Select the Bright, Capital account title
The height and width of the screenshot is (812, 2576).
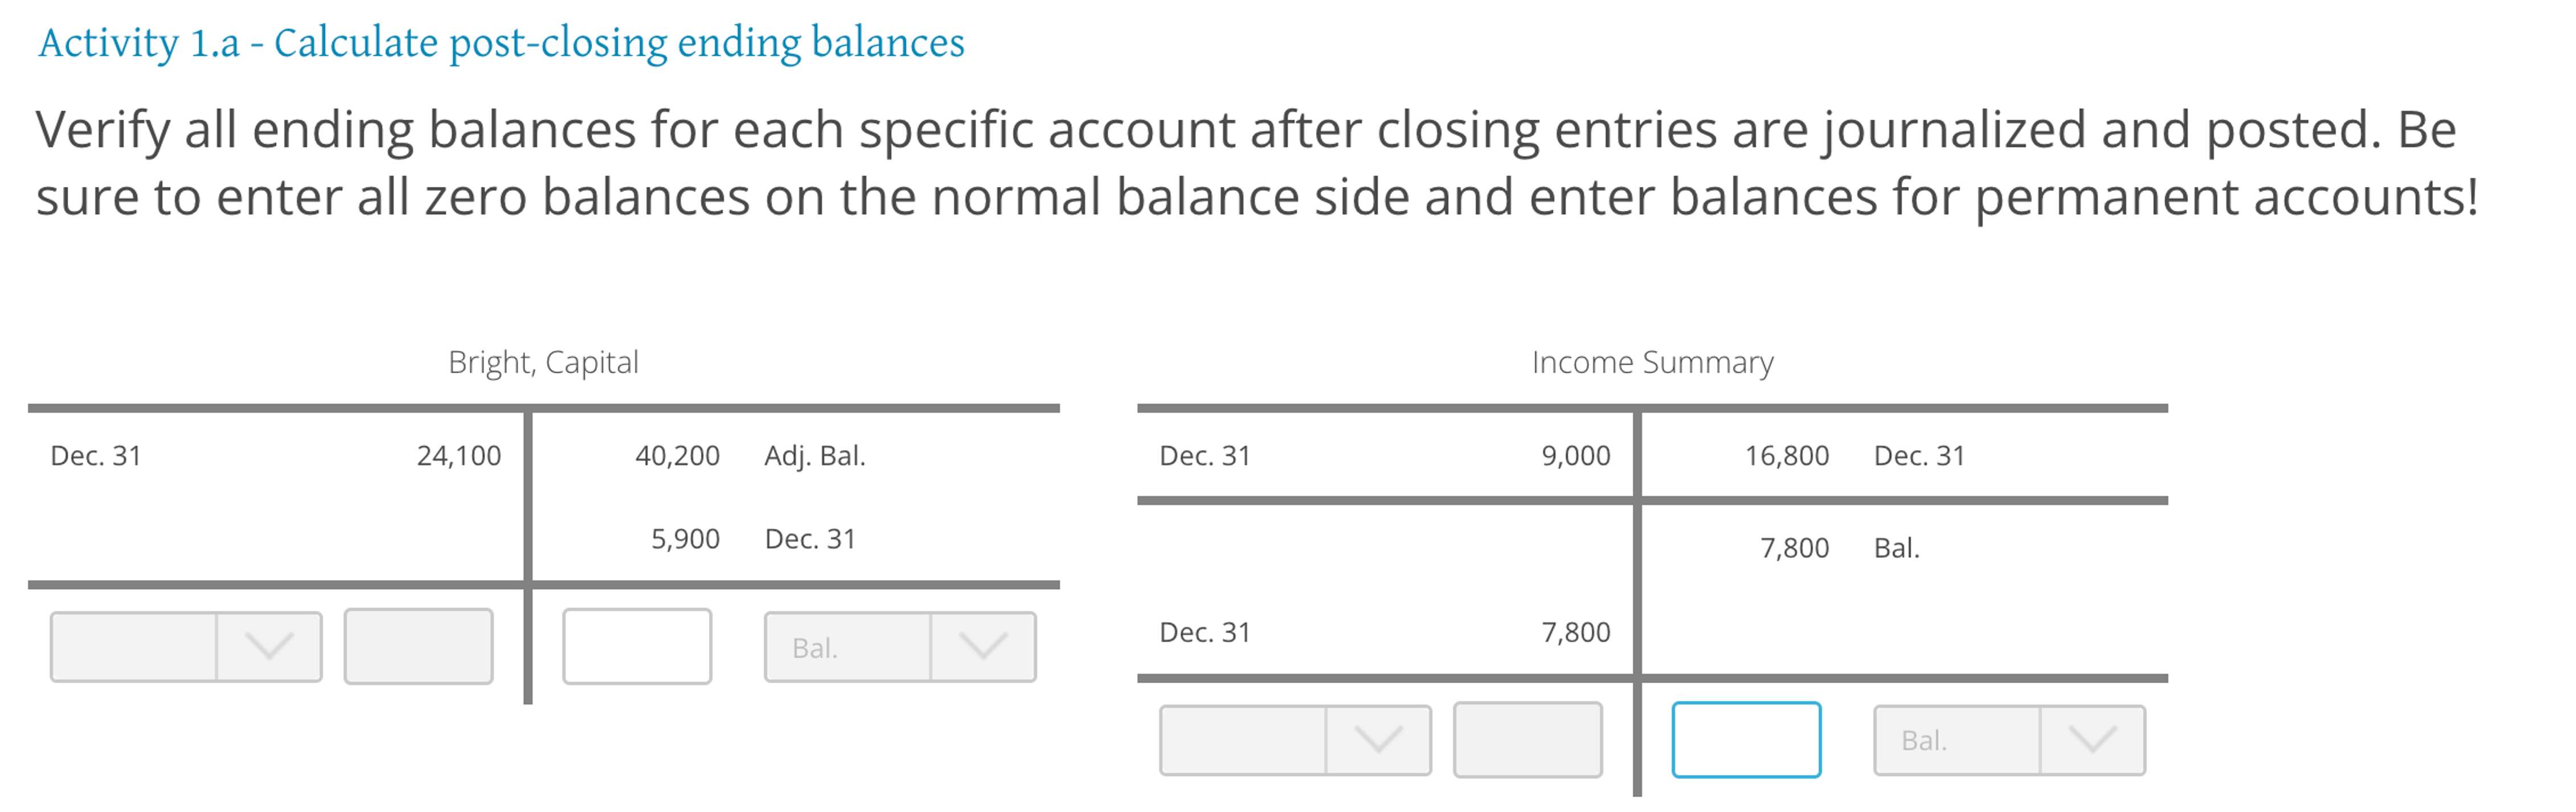tap(543, 362)
